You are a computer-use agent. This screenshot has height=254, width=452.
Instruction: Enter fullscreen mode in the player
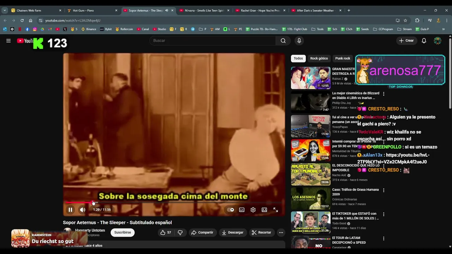(275, 210)
